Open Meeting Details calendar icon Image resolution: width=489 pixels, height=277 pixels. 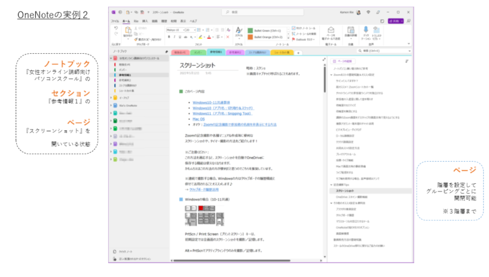(x=350, y=29)
